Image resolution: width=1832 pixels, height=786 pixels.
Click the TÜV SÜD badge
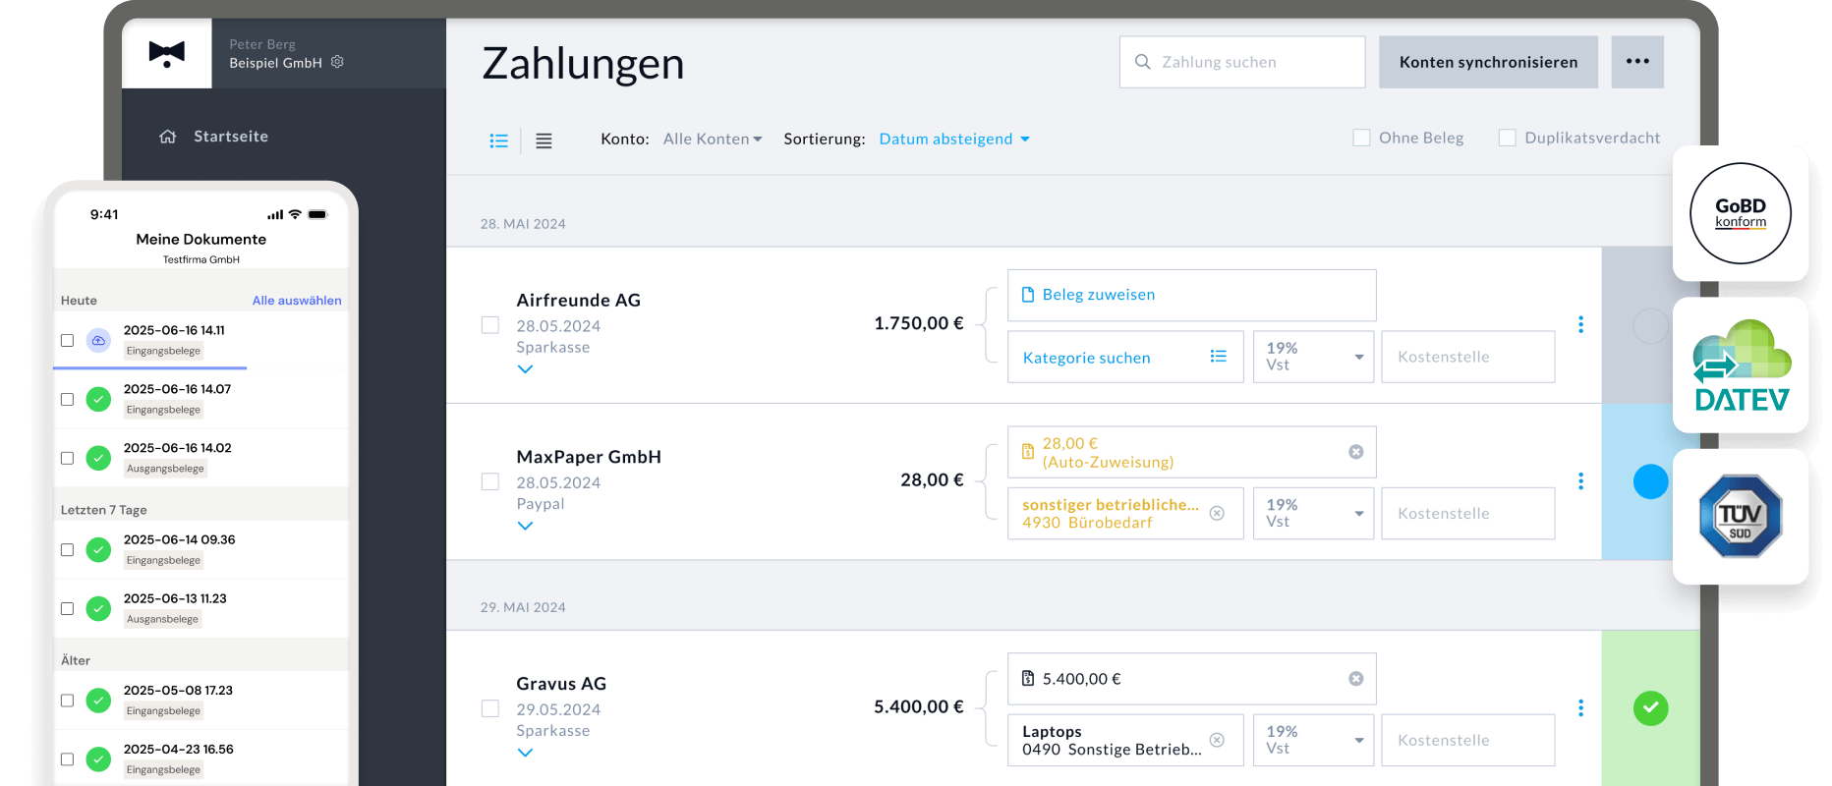coord(1741,517)
